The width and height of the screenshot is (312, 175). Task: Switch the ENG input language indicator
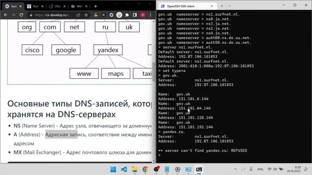(x=260, y=169)
